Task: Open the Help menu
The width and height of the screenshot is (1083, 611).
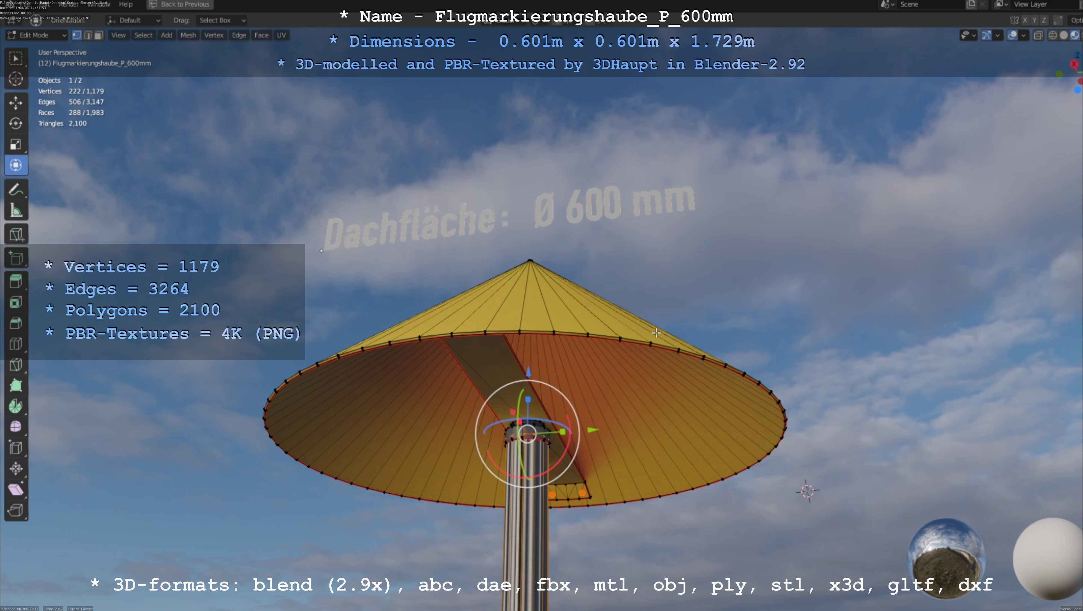Action: tap(126, 4)
